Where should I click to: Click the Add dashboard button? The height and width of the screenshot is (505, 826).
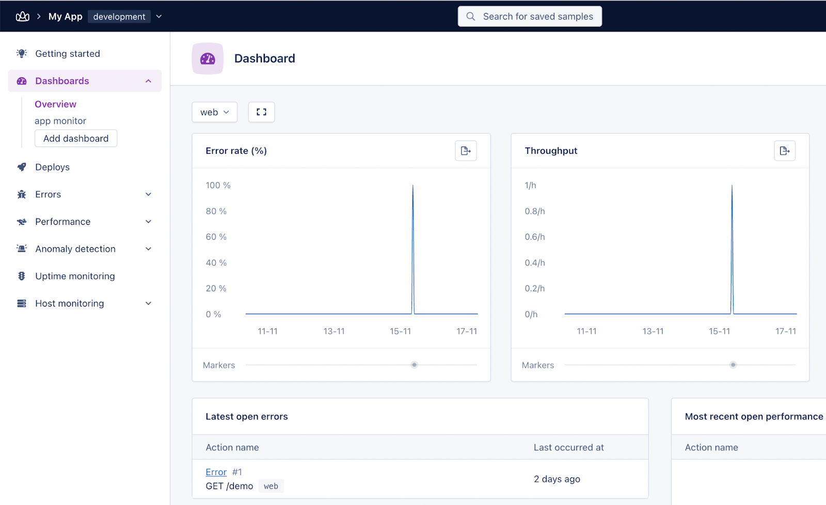[x=75, y=138]
